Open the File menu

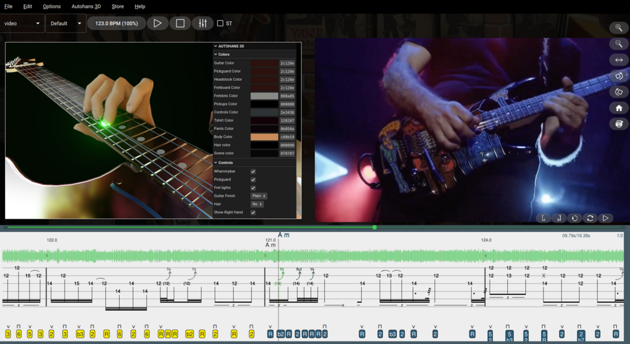pyautogui.click(x=8, y=6)
